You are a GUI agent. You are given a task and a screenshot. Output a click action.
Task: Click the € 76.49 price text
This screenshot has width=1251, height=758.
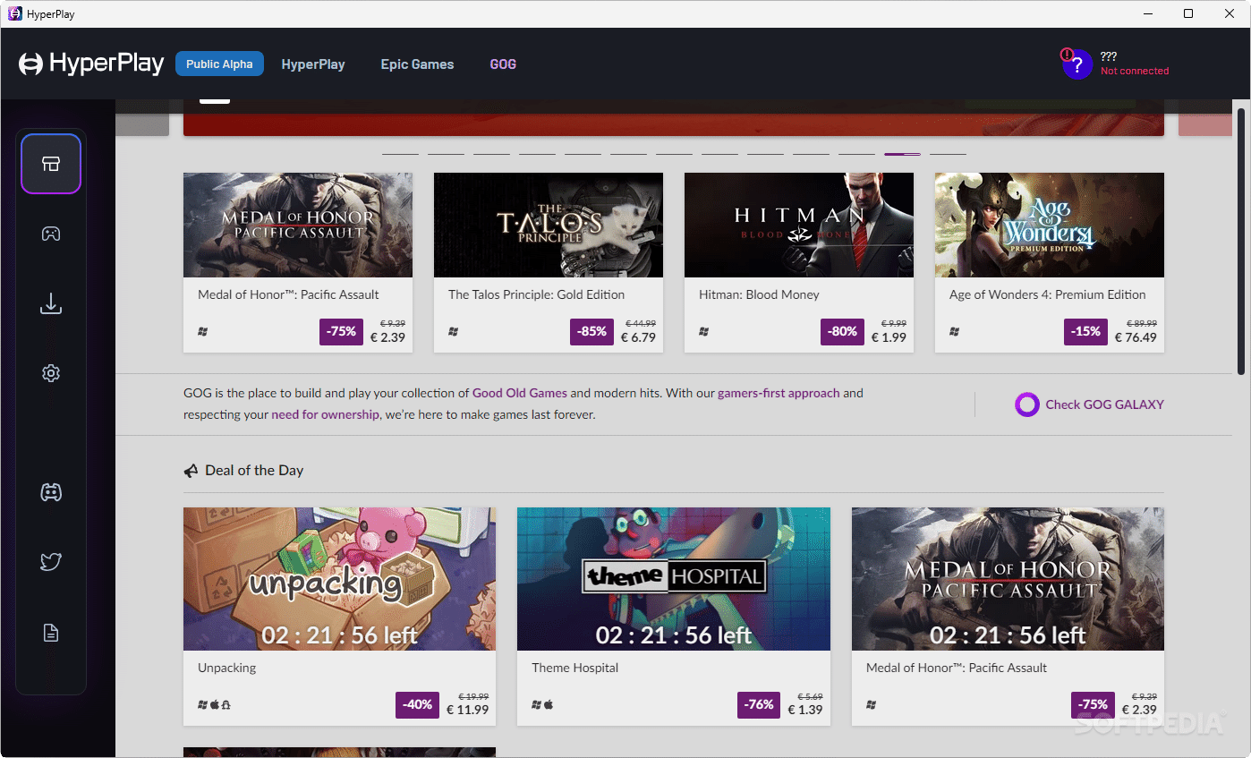[1135, 337]
